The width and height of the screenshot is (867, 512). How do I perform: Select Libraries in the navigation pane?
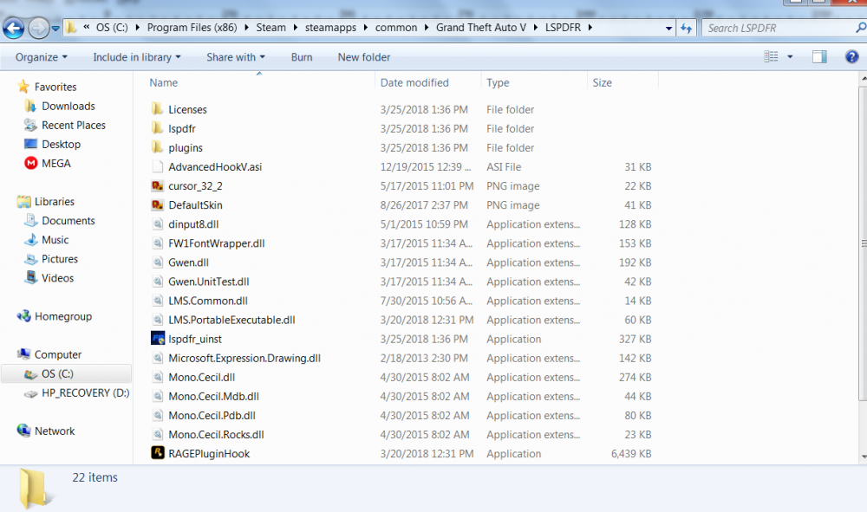coord(54,202)
